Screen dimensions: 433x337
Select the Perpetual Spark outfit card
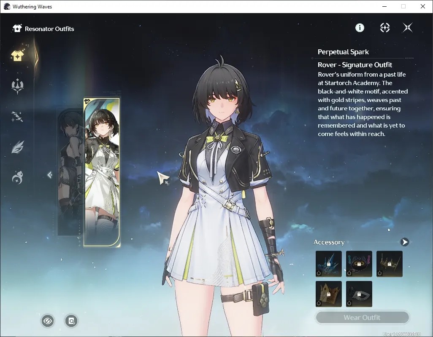click(x=102, y=172)
